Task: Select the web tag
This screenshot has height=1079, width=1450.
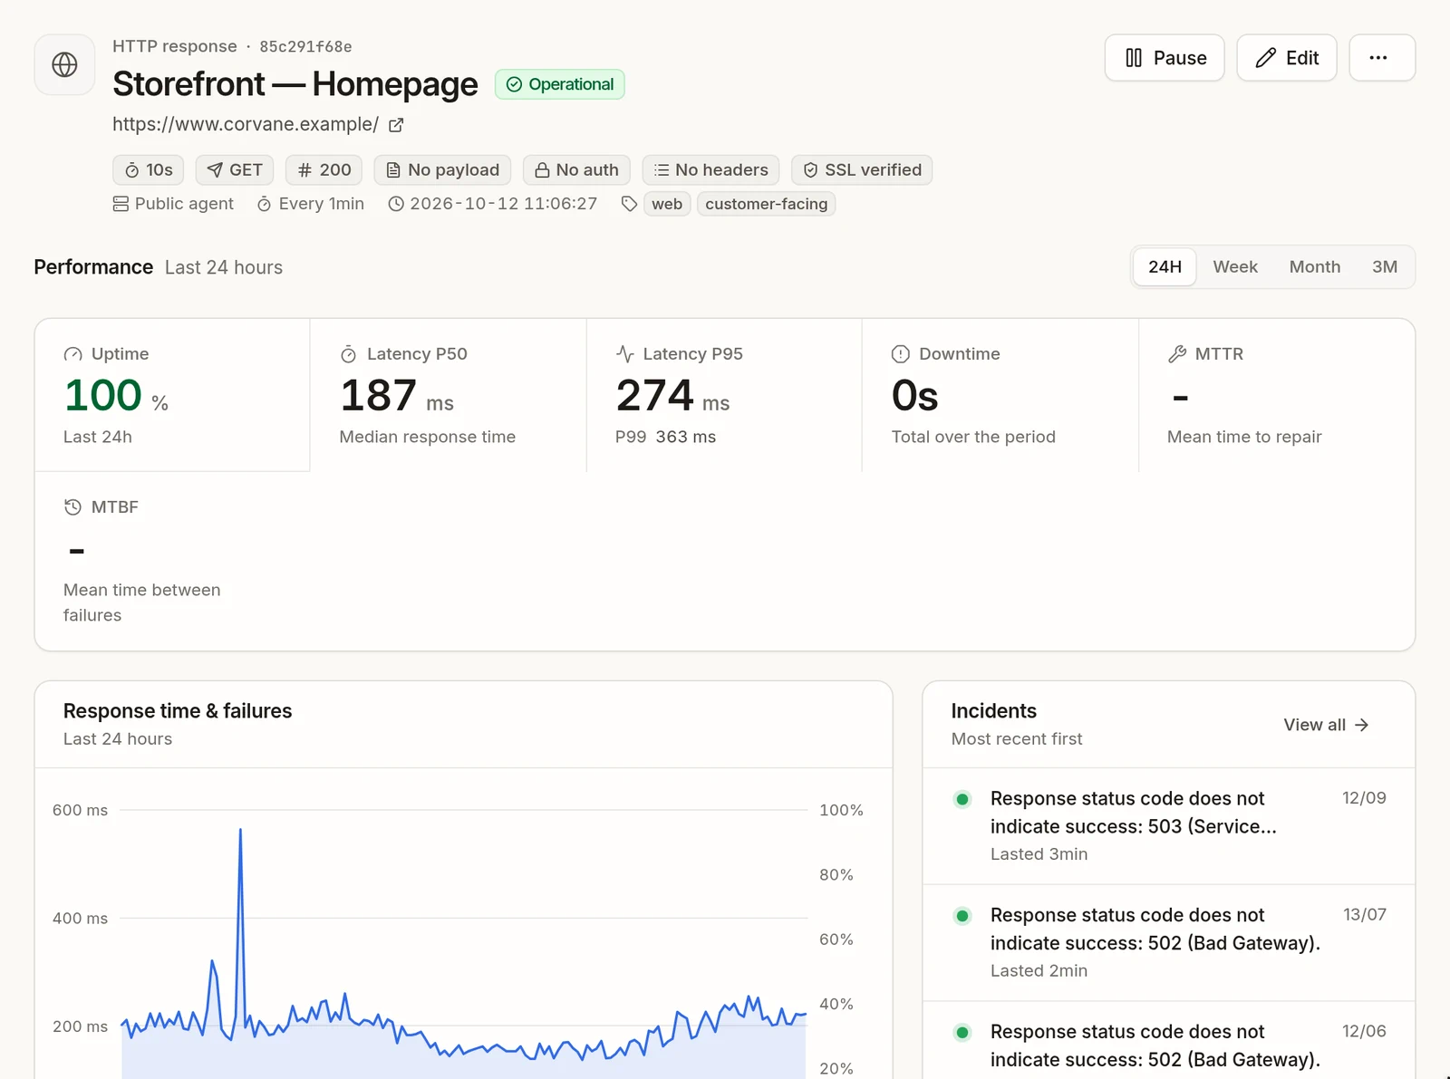Action: (x=667, y=204)
